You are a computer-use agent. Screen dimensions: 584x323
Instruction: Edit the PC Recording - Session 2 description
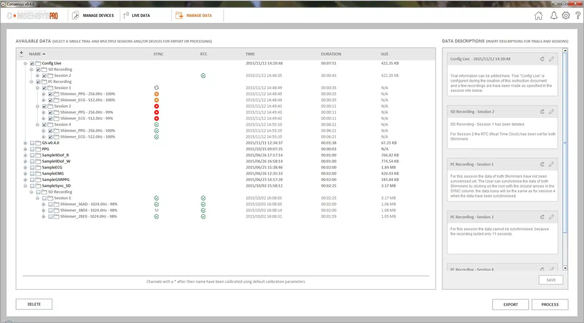pos(552,217)
